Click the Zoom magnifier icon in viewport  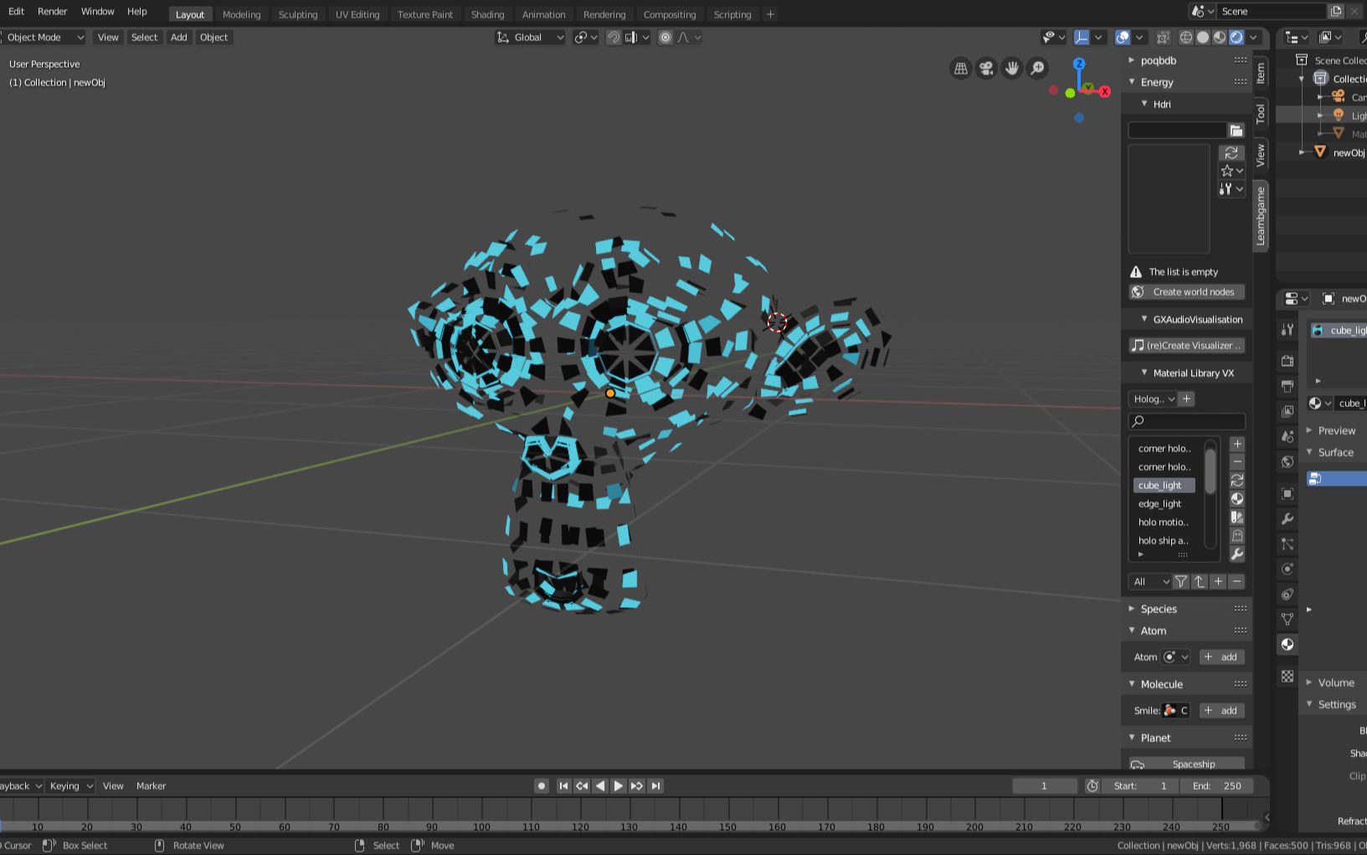click(x=1037, y=68)
